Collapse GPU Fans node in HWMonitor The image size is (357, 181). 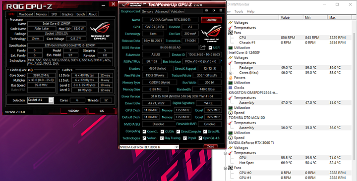pos(226,168)
